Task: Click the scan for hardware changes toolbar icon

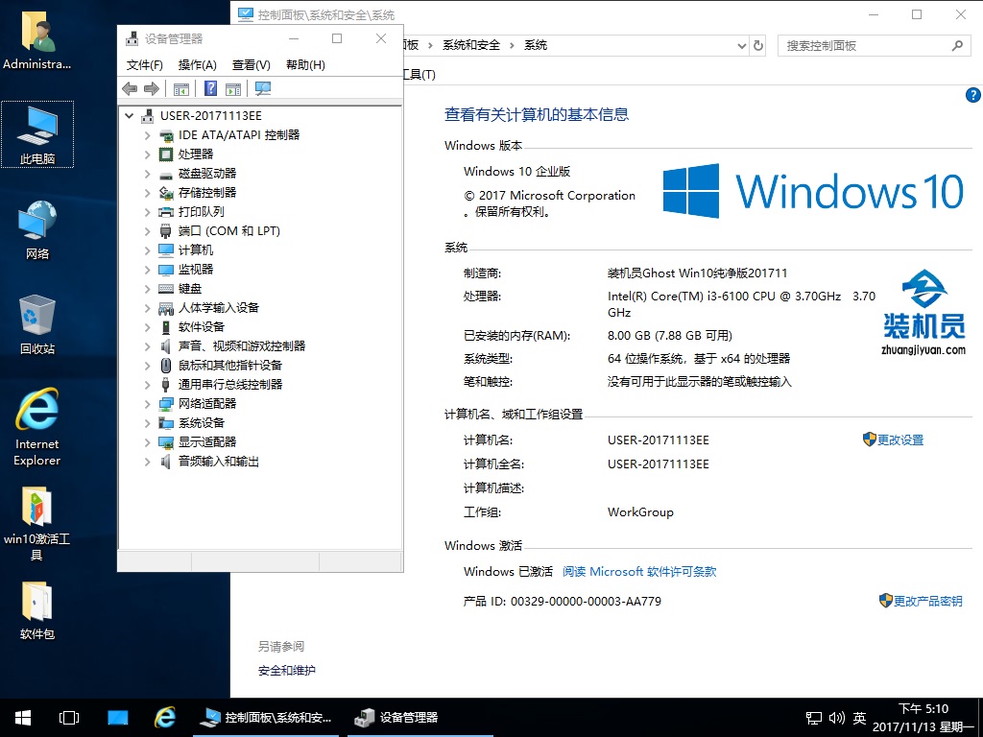Action: pos(263,88)
